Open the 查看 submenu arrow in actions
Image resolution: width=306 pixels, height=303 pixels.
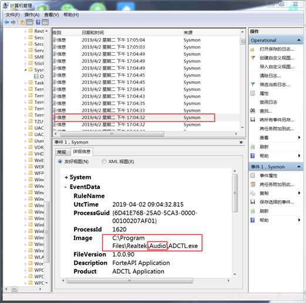pos(299,137)
